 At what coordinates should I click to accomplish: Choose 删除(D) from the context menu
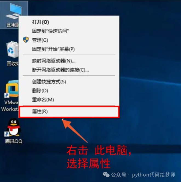click(69, 91)
